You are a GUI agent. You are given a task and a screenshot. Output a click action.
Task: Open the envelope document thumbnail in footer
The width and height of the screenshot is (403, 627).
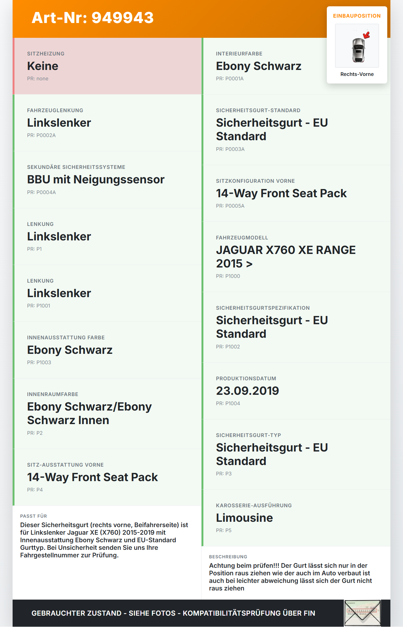[x=362, y=613]
